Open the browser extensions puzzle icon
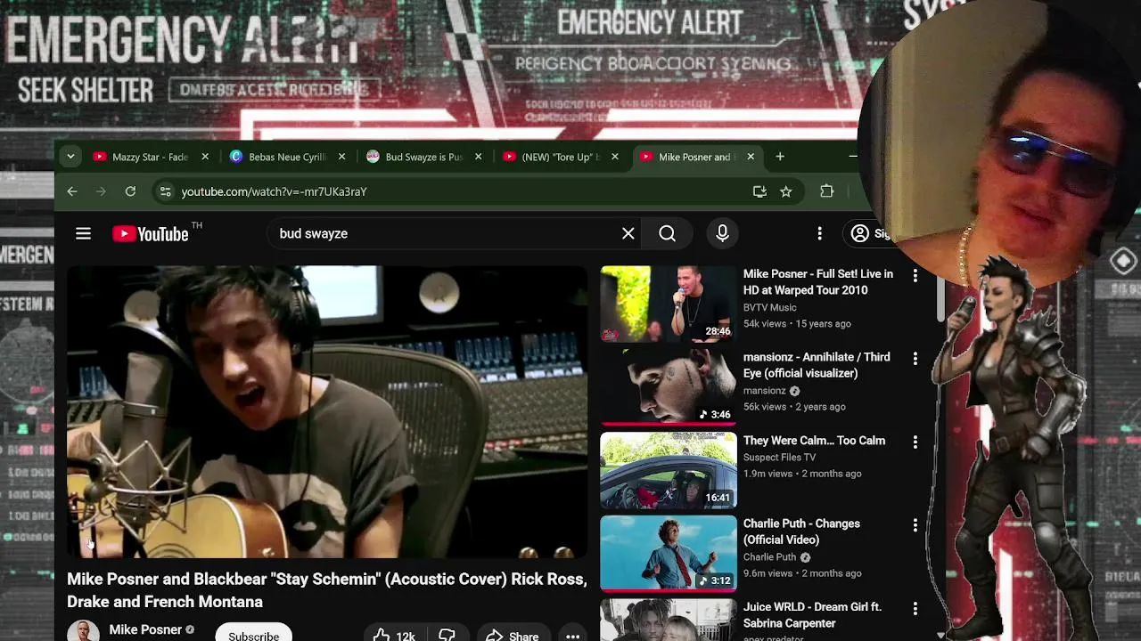Viewport: 1141px width, 641px height. [x=827, y=191]
